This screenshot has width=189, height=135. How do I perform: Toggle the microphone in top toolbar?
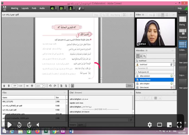(x=61, y=8)
